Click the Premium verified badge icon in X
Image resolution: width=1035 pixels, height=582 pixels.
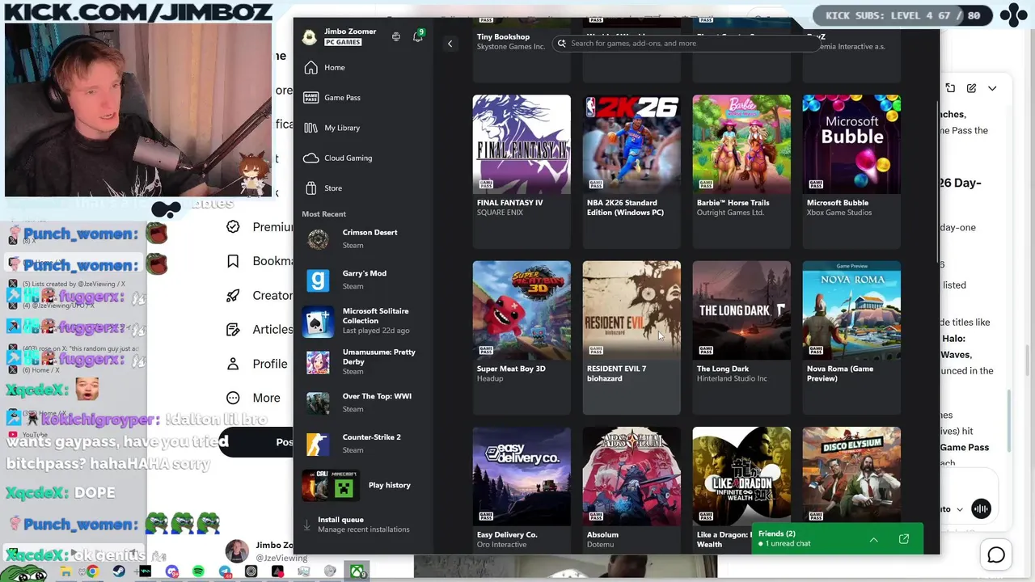[x=233, y=227]
